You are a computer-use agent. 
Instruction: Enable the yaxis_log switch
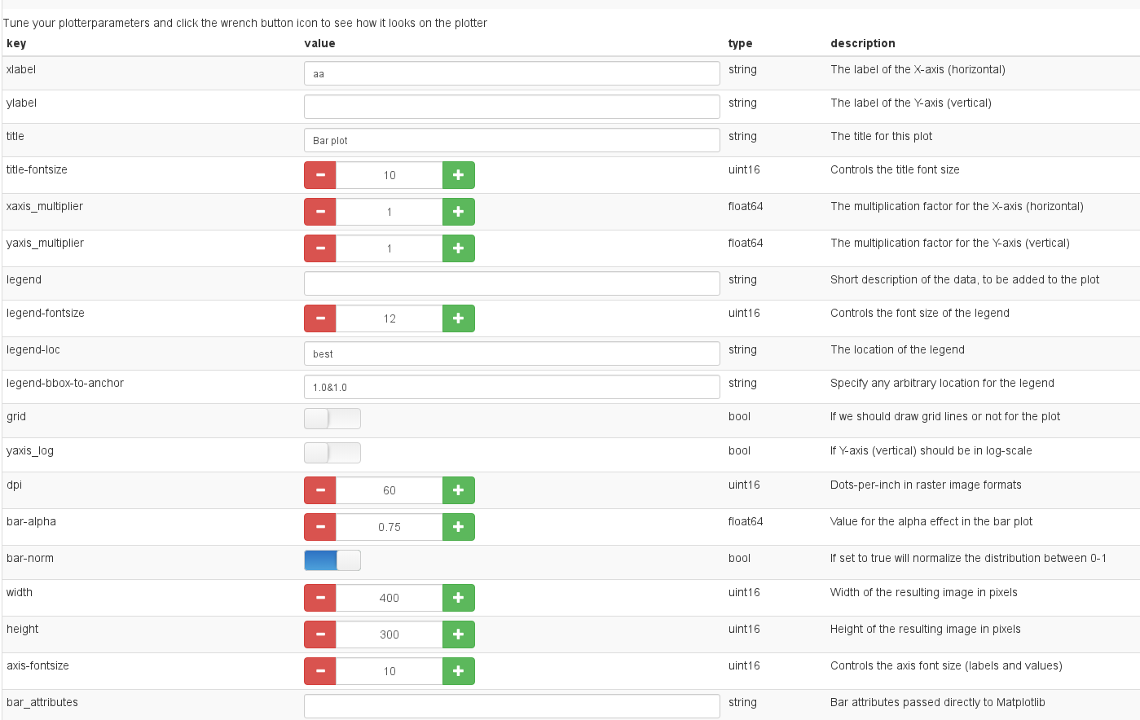click(332, 453)
